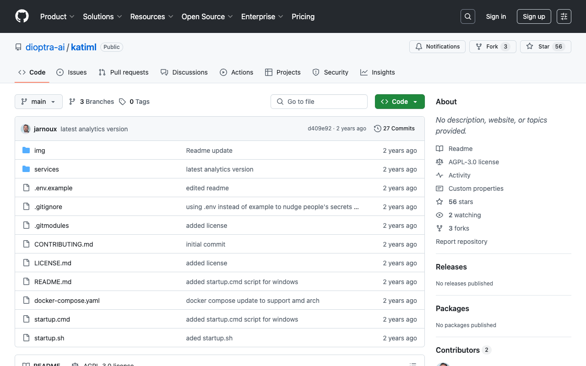Click the file icon for docker-compose.yaml
The width and height of the screenshot is (586, 366).
(26, 301)
